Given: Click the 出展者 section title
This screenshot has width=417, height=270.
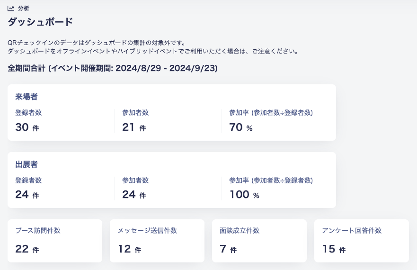Looking at the screenshot, I should coord(27,164).
